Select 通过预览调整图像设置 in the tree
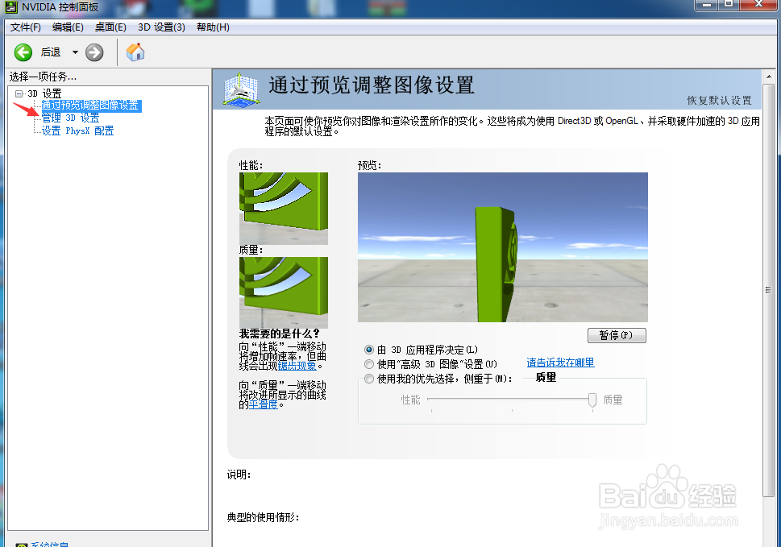781x547 pixels. point(91,106)
